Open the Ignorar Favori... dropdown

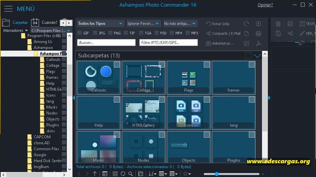[x=143, y=23]
